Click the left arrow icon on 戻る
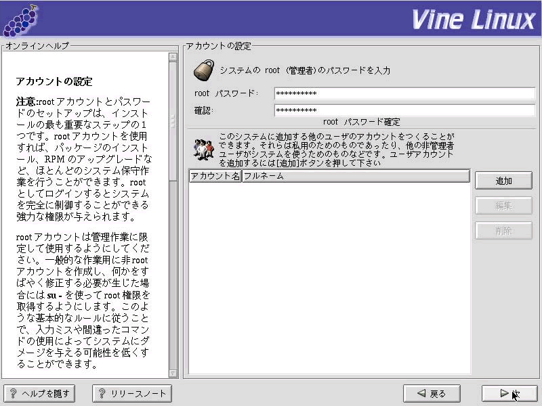This screenshot has width=542, height=406. (x=421, y=393)
